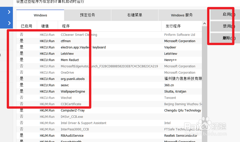Select the ComputerZ-Tray entry

click(x=72, y=110)
